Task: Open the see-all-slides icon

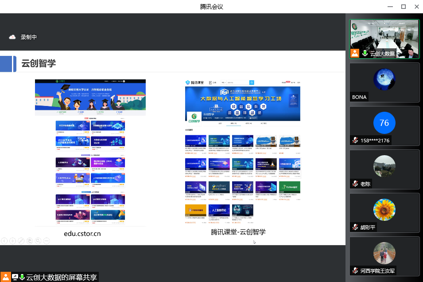Action: 30,241
